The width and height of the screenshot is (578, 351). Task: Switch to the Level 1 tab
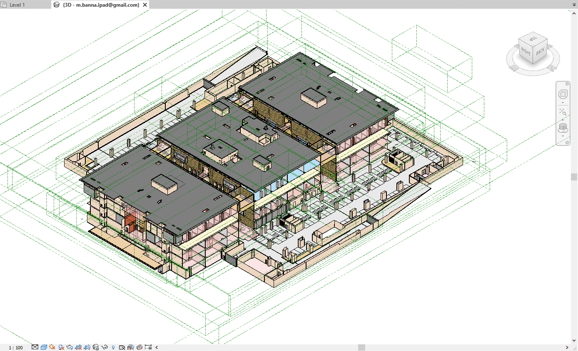pos(17,5)
